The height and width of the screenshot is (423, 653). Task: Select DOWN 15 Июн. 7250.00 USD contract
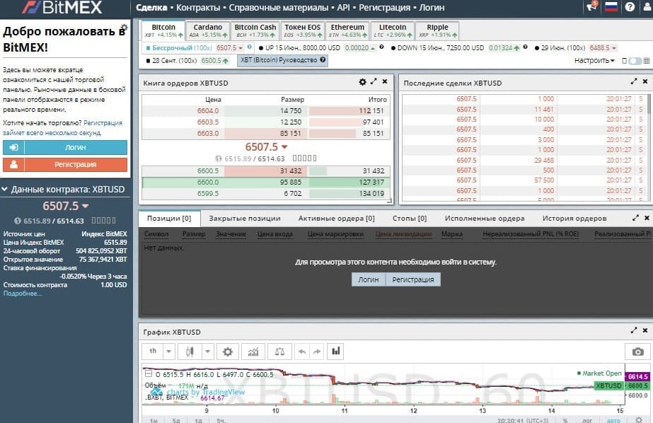click(440, 48)
